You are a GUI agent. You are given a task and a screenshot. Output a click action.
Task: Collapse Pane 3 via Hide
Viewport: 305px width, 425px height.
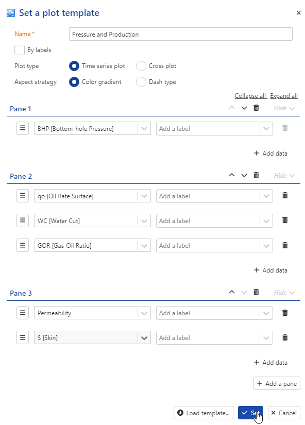point(284,293)
